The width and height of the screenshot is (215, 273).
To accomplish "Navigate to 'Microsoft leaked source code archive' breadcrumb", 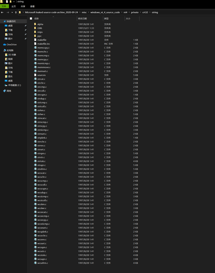I will click(51, 12).
